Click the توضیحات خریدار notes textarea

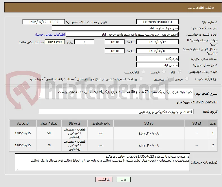[x=102, y=162]
